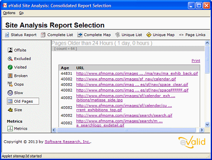
Task: Click the Broken icon in sidebar
Action: point(10,75)
